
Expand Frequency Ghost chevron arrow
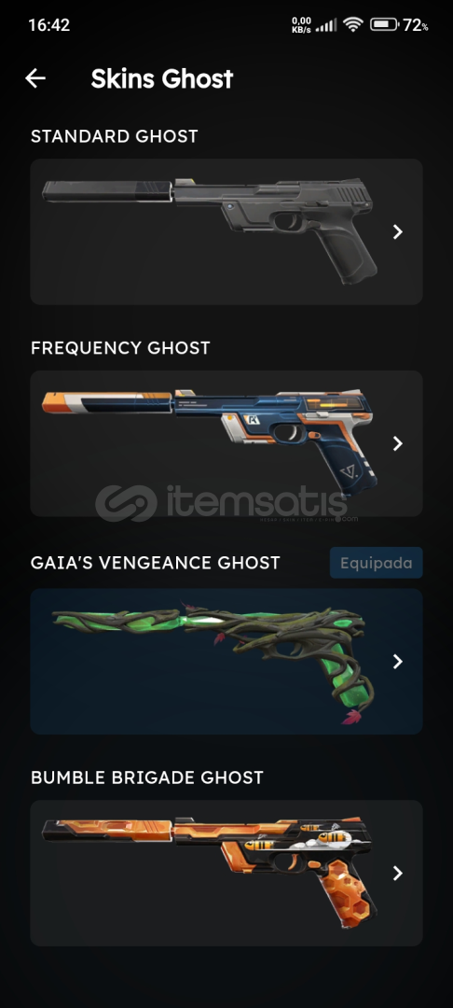pyautogui.click(x=398, y=443)
